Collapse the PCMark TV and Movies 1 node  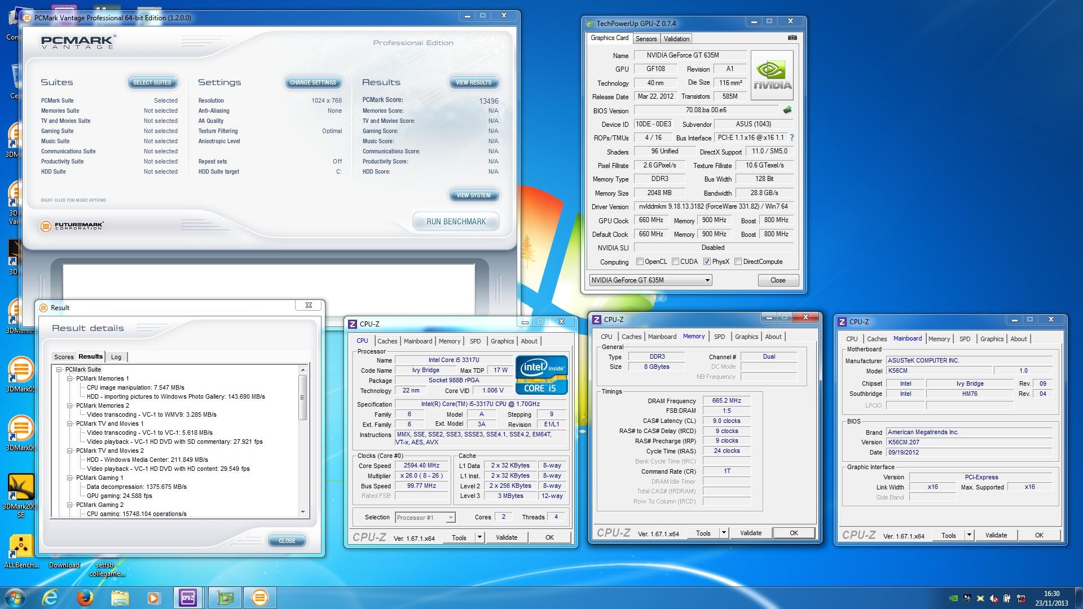coord(70,424)
